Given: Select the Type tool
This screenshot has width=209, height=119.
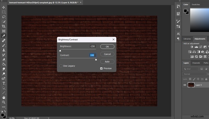Looking at the screenshot, I should (x=4, y=83).
